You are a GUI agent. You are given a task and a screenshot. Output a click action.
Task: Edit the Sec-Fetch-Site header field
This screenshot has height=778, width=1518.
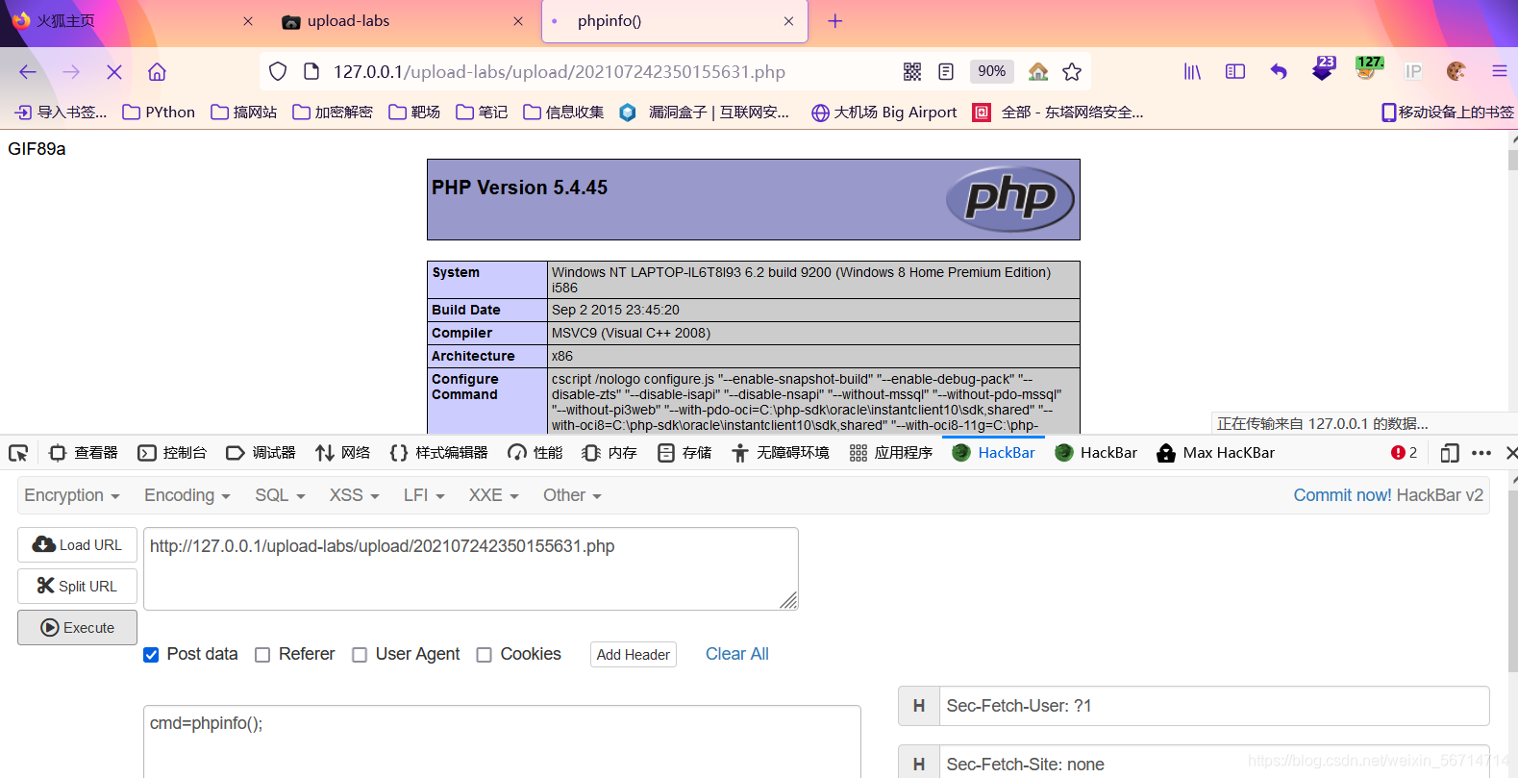point(1214,764)
